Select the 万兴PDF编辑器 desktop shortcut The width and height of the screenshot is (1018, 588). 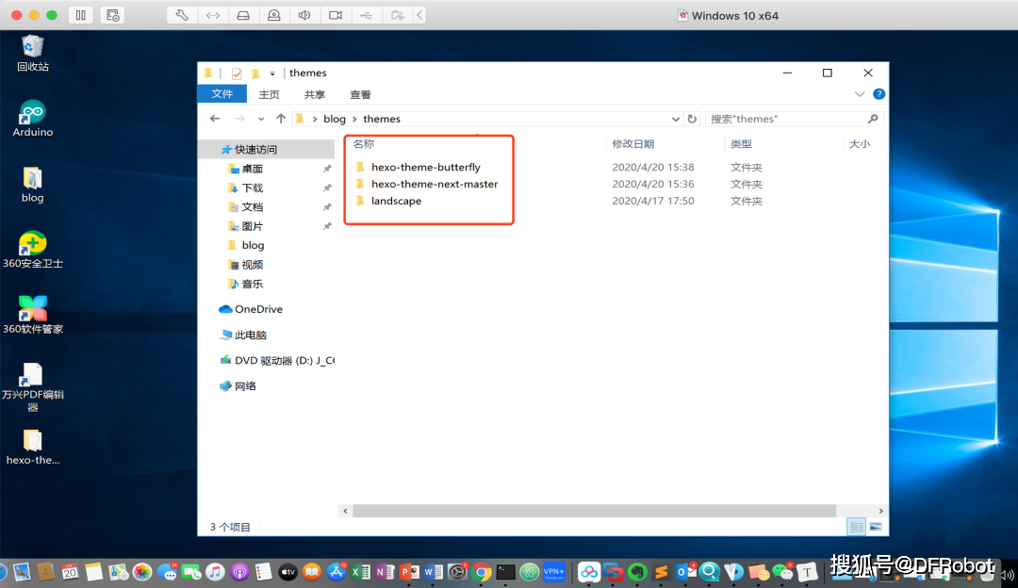[x=32, y=387]
